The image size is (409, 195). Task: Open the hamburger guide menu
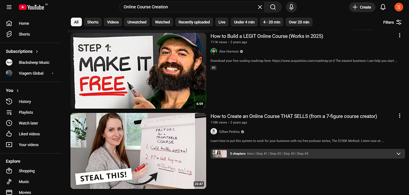click(x=9, y=7)
